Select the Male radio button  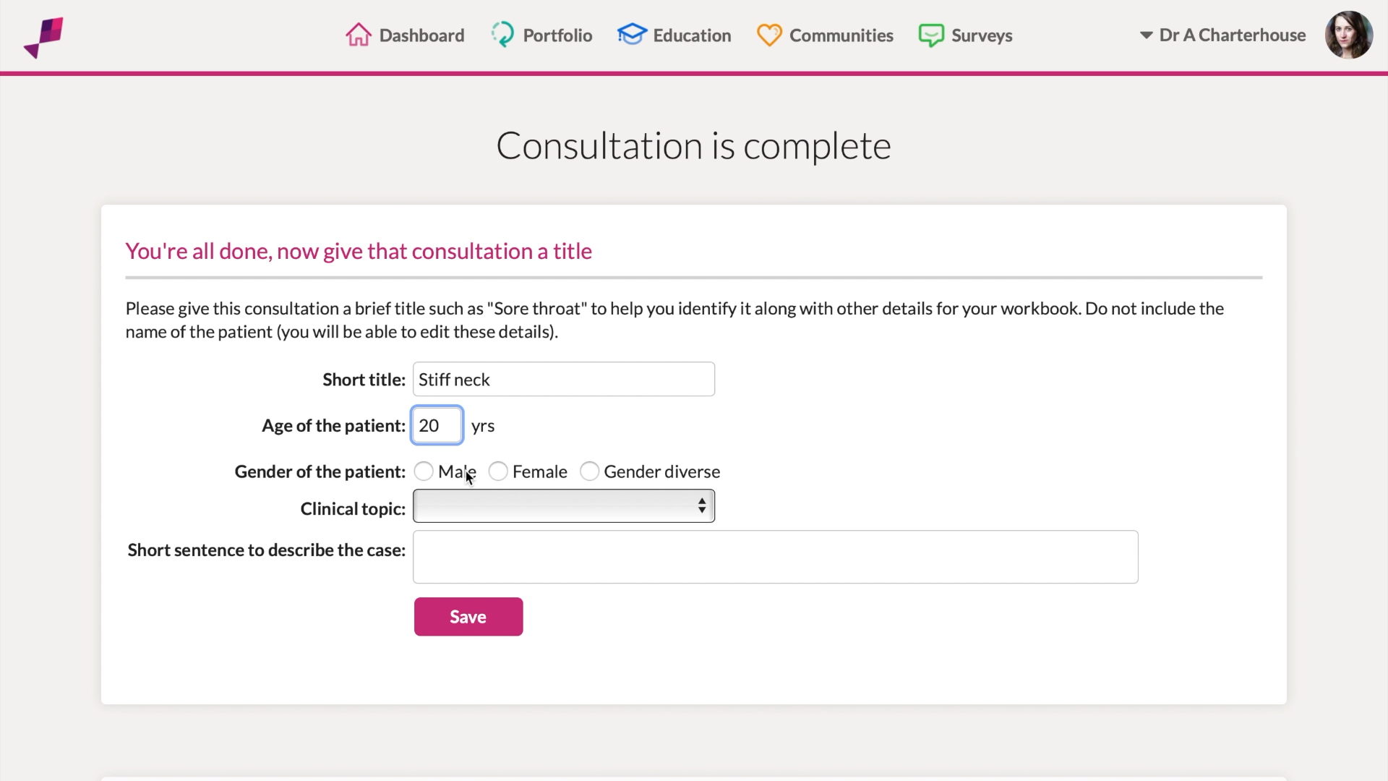point(423,471)
